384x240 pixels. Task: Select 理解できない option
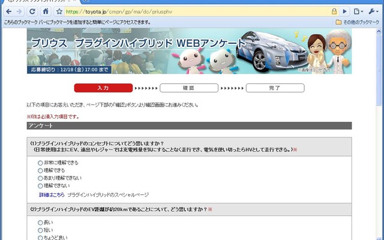(40, 186)
